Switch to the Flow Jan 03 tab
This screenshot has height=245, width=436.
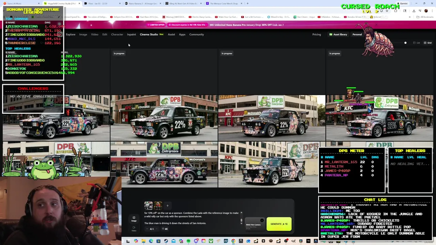pyautogui.click(x=102, y=3)
